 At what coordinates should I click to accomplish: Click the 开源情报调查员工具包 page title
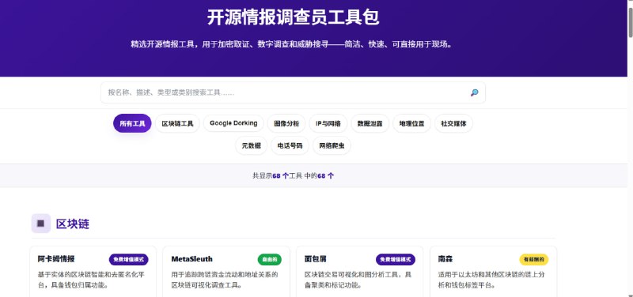click(x=293, y=17)
